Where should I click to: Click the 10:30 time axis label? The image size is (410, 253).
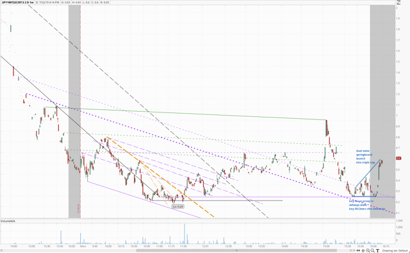click(134, 246)
